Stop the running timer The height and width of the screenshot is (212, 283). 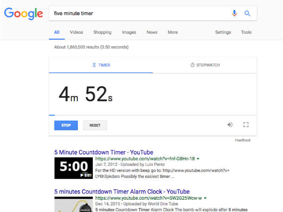coord(66,125)
